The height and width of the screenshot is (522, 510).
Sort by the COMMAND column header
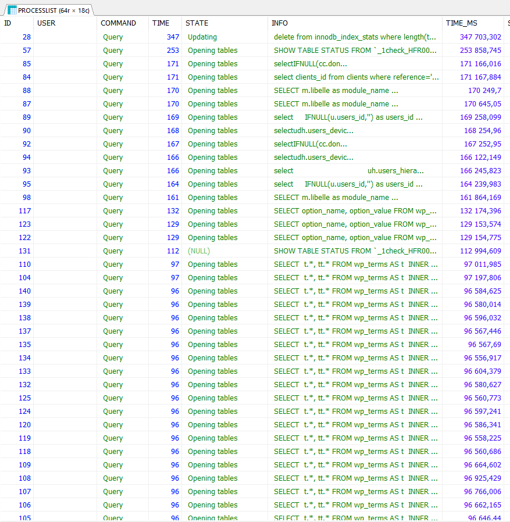point(118,23)
